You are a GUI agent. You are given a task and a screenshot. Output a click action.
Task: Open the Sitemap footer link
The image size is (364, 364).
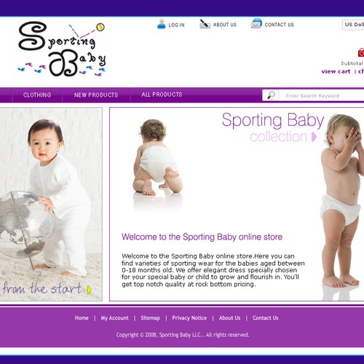click(x=150, y=318)
